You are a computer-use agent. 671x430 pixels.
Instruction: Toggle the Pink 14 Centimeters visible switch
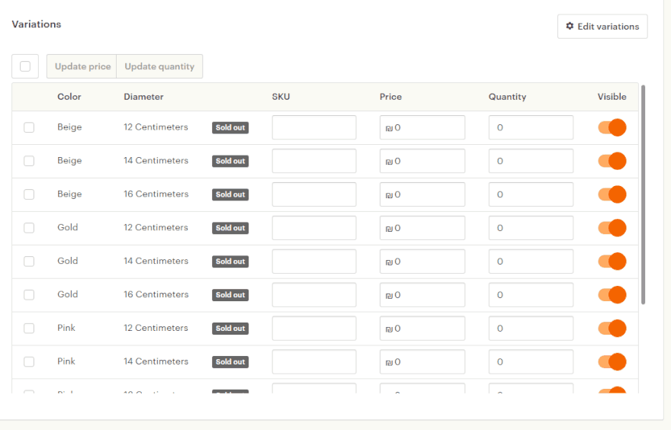pyautogui.click(x=612, y=362)
